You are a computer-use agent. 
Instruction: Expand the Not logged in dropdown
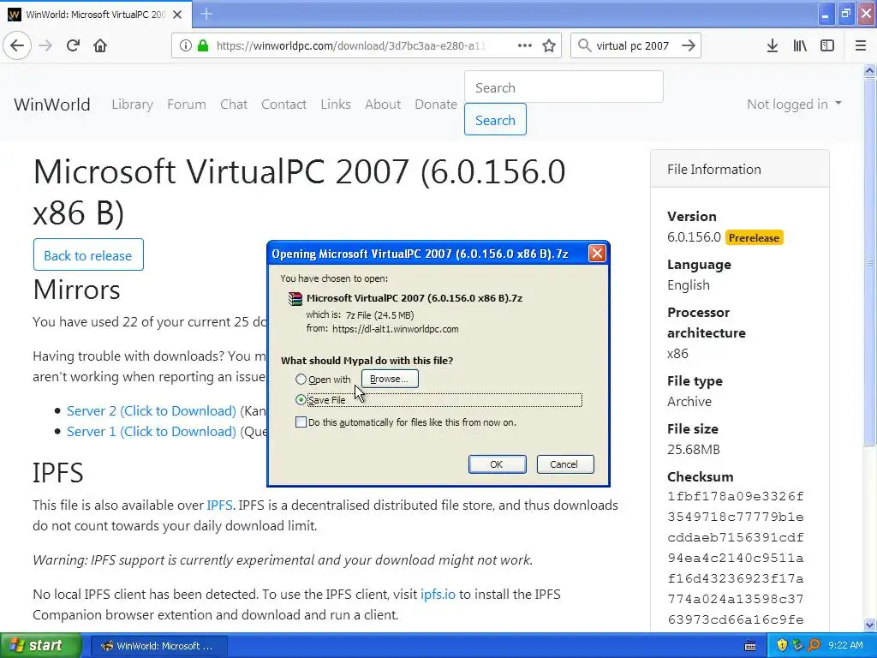coord(794,104)
